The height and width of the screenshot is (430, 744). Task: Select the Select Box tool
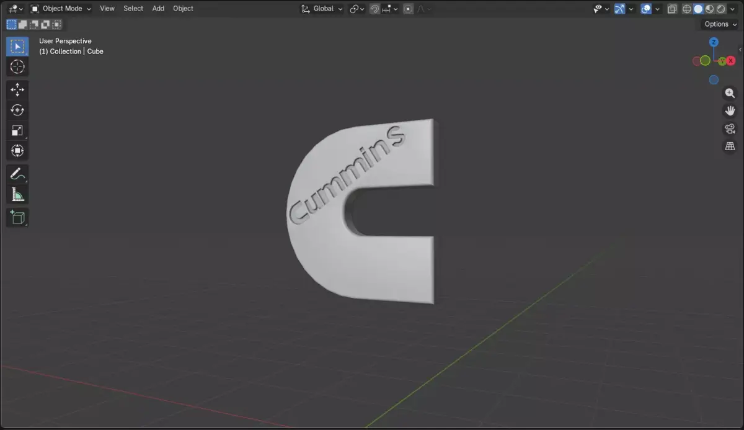point(17,47)
